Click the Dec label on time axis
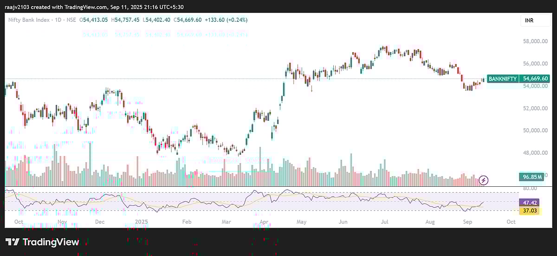Screen dimensions: 557x256 [x=99, y=222]
